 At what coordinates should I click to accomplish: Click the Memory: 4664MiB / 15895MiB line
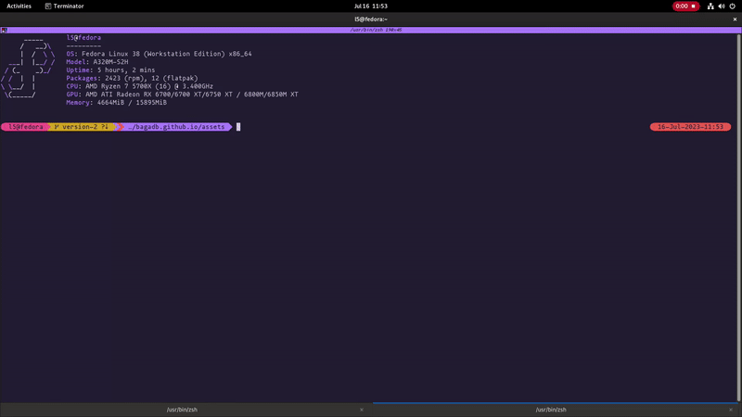117,102
